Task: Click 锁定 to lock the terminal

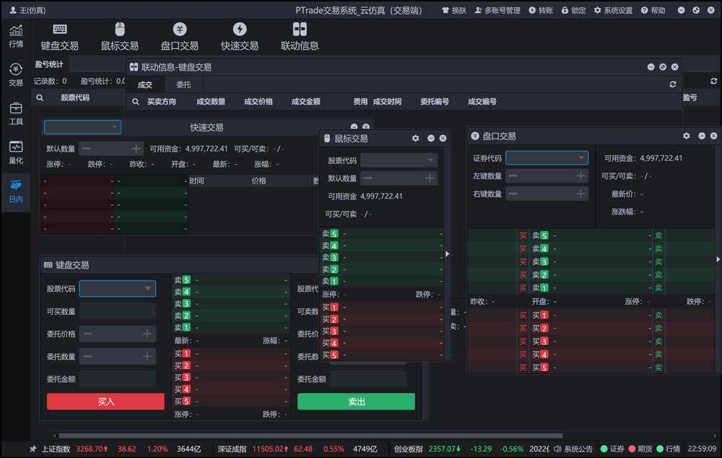Action: (573, 10)
